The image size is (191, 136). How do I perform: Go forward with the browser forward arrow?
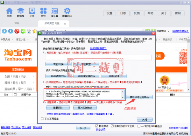pos(11,31)
